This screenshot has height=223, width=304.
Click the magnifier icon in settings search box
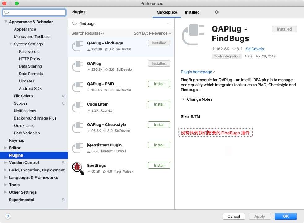pyautogui.click(x=7, y=12)
